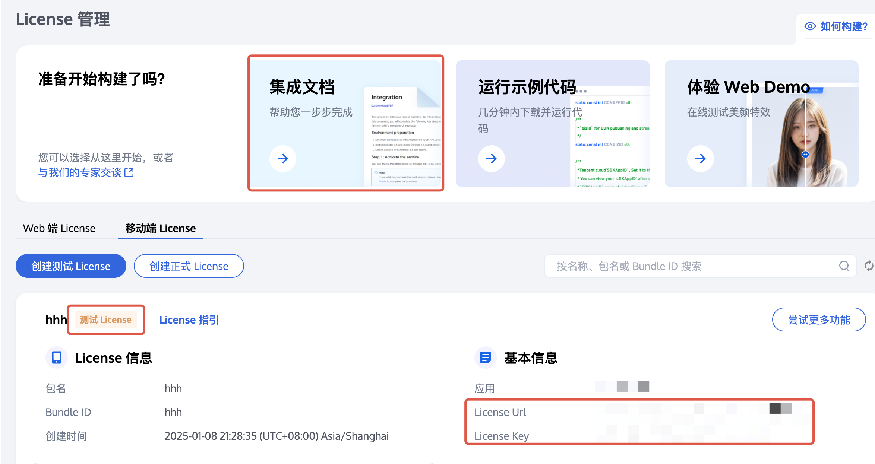Click the search magnifier icon

[844, 266]
